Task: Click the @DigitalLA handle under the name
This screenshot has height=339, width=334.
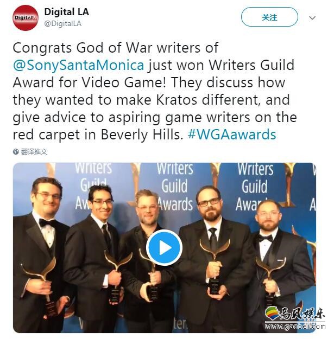Action: [x=63, y=23]
